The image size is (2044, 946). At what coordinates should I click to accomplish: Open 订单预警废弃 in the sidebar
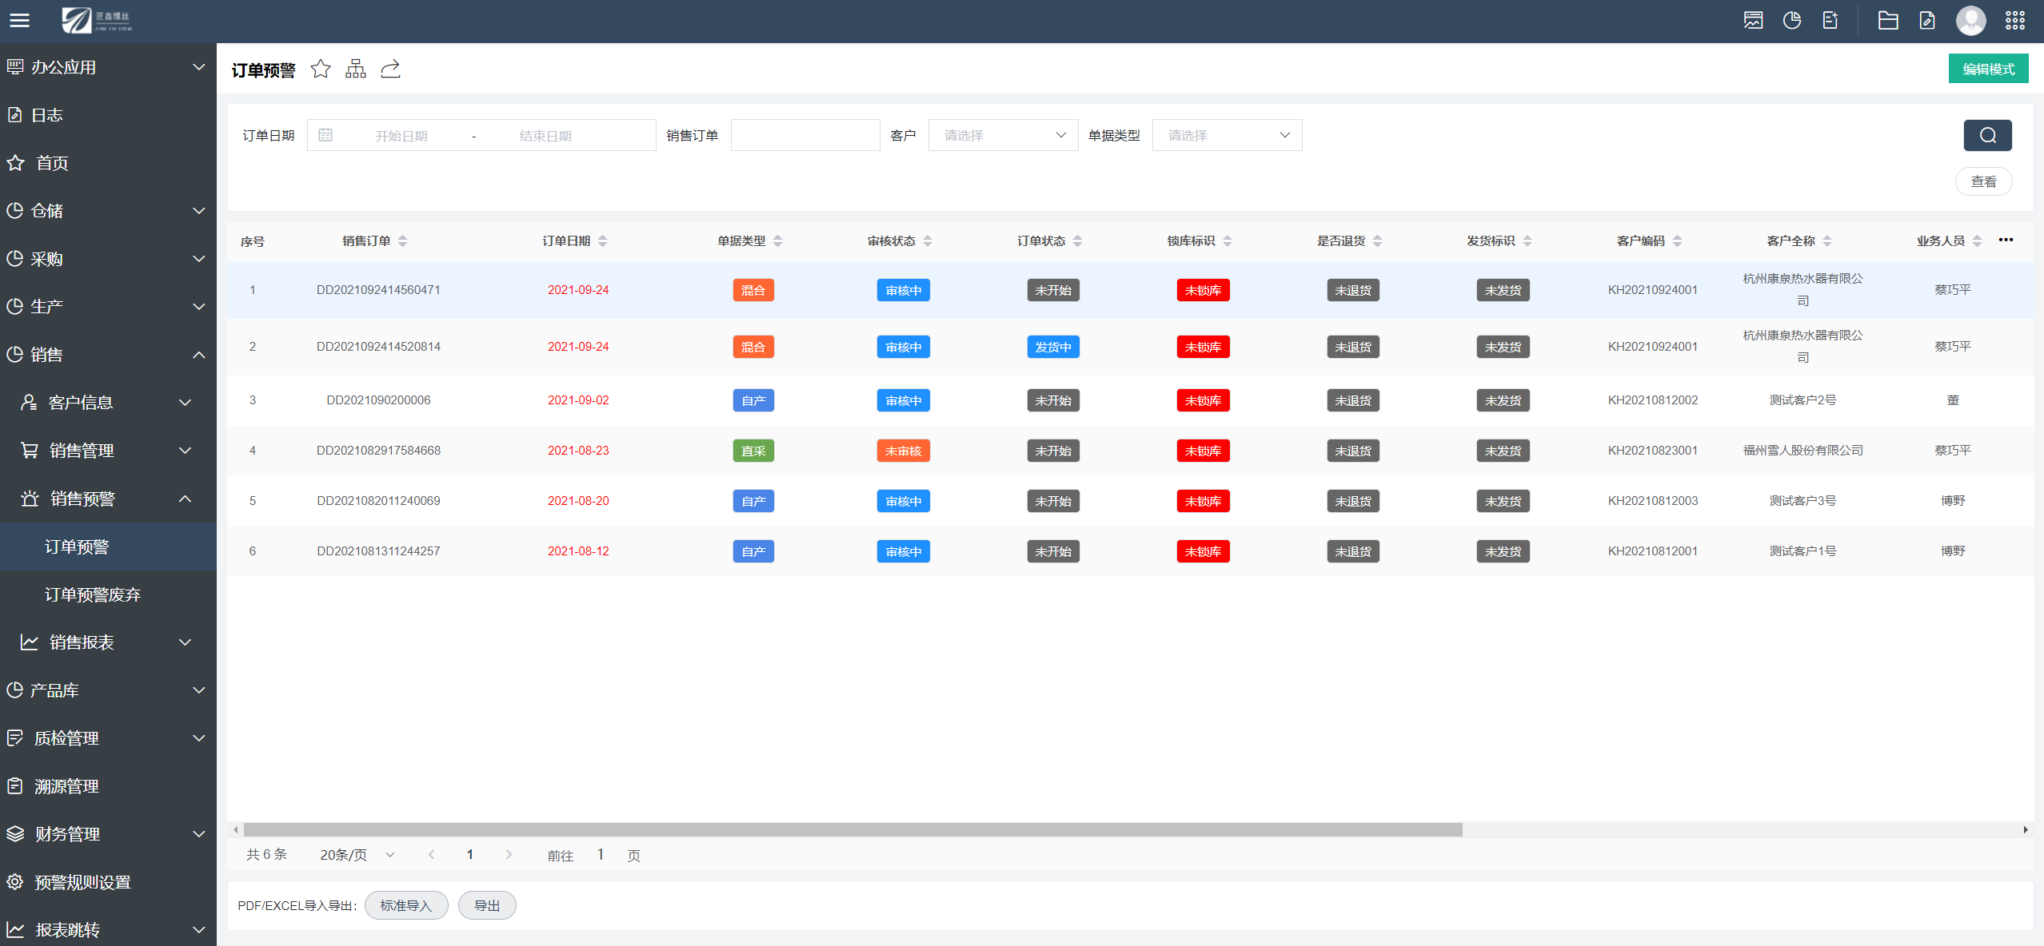[x=108, y=594]
